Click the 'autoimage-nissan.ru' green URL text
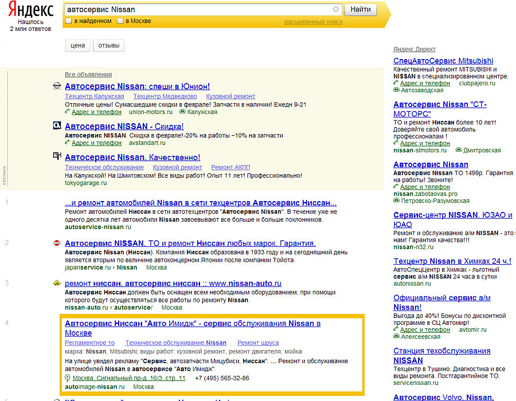The width and height of the screenshot is (516, 401). click(x=95, y=387)
